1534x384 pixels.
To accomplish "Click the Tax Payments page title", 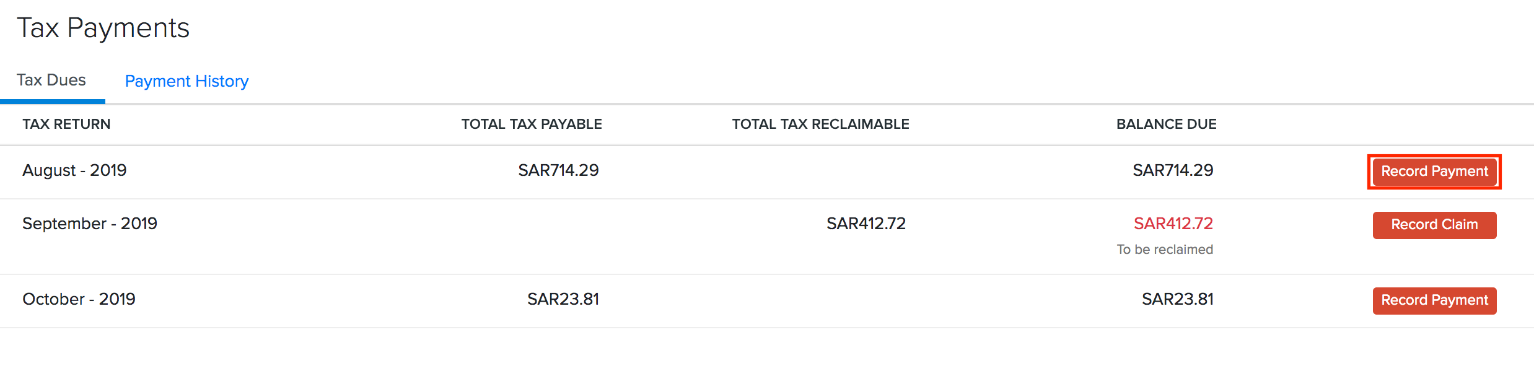I will pyautogui.click(x=104, y=27).
